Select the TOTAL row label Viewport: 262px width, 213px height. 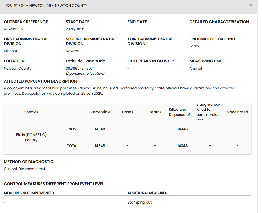point(72,146)
